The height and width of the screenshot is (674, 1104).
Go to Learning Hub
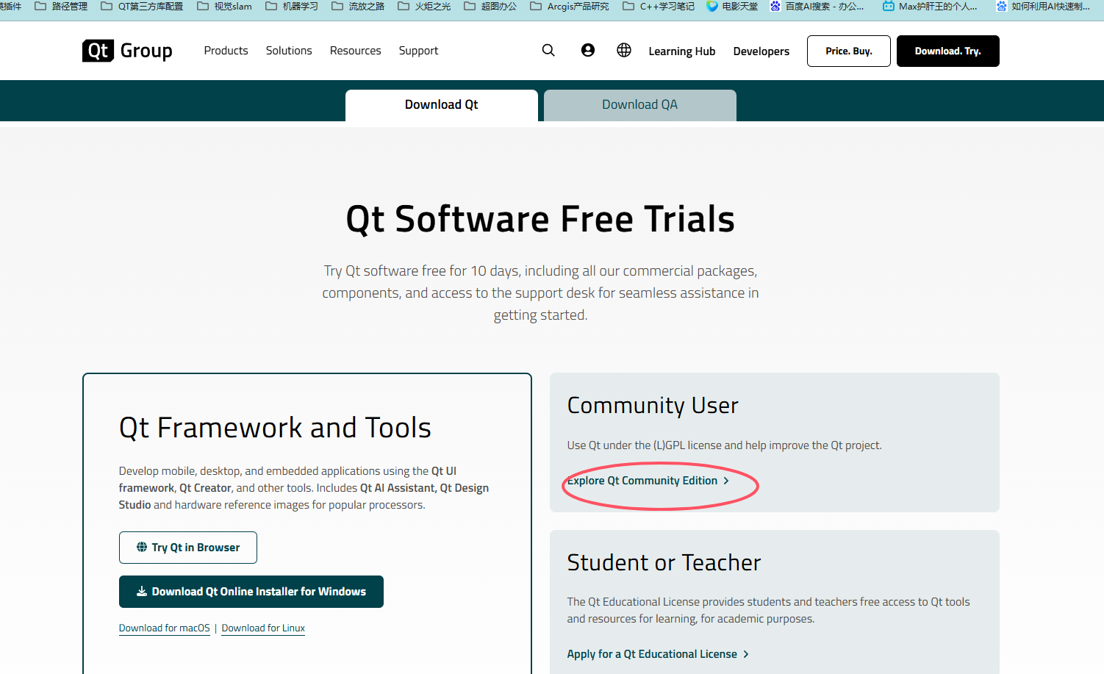coord(682,51)
